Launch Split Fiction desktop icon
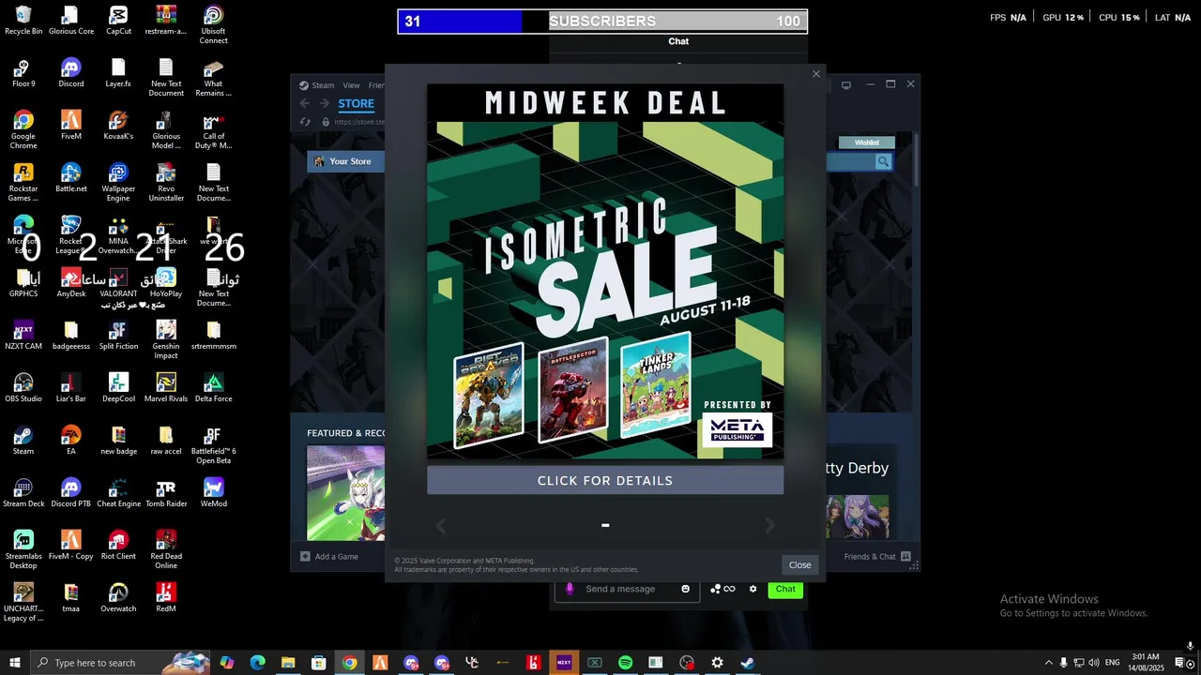 point(118,336)
